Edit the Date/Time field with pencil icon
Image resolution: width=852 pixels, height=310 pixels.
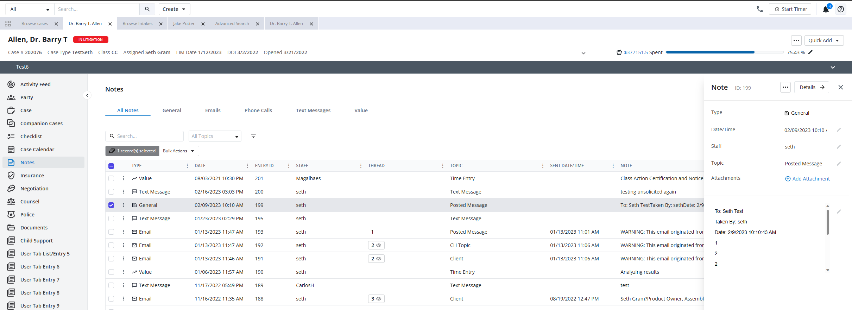(x=839, y=130)
